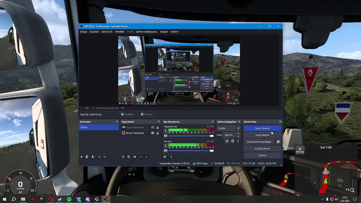
Task: Open transition properties three-dot menu
Action: coord(238,141)
